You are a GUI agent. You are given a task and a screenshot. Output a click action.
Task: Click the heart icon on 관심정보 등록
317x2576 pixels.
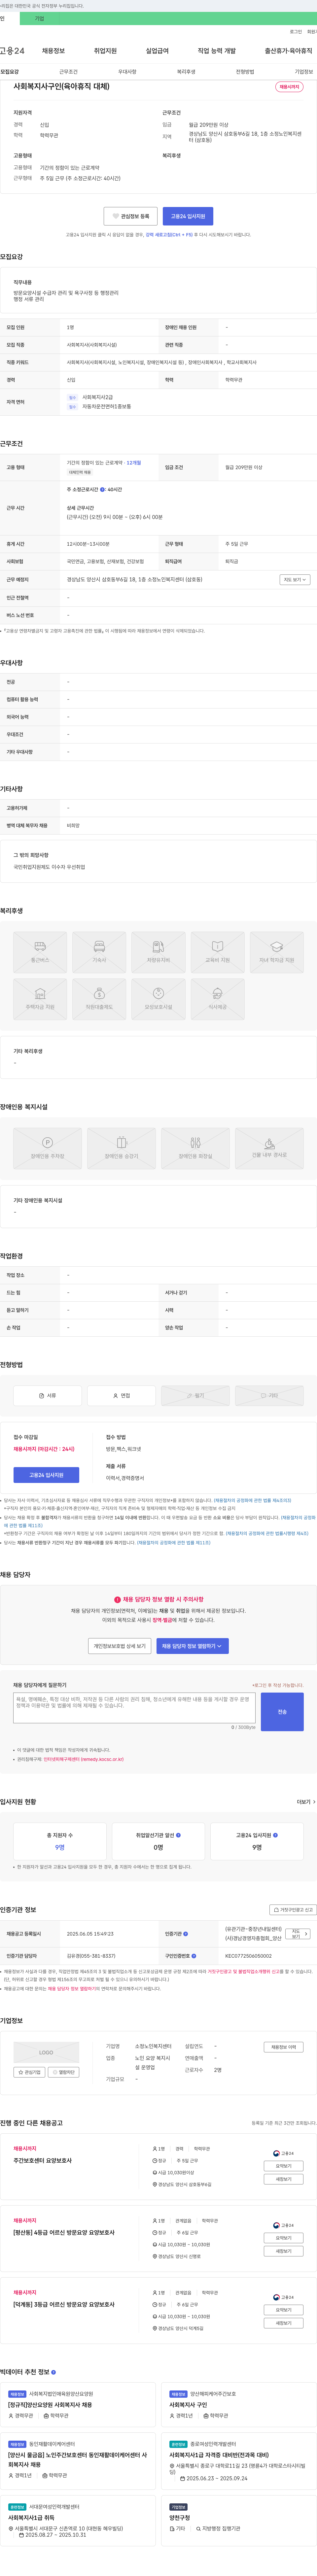click(x=116, y=216)
